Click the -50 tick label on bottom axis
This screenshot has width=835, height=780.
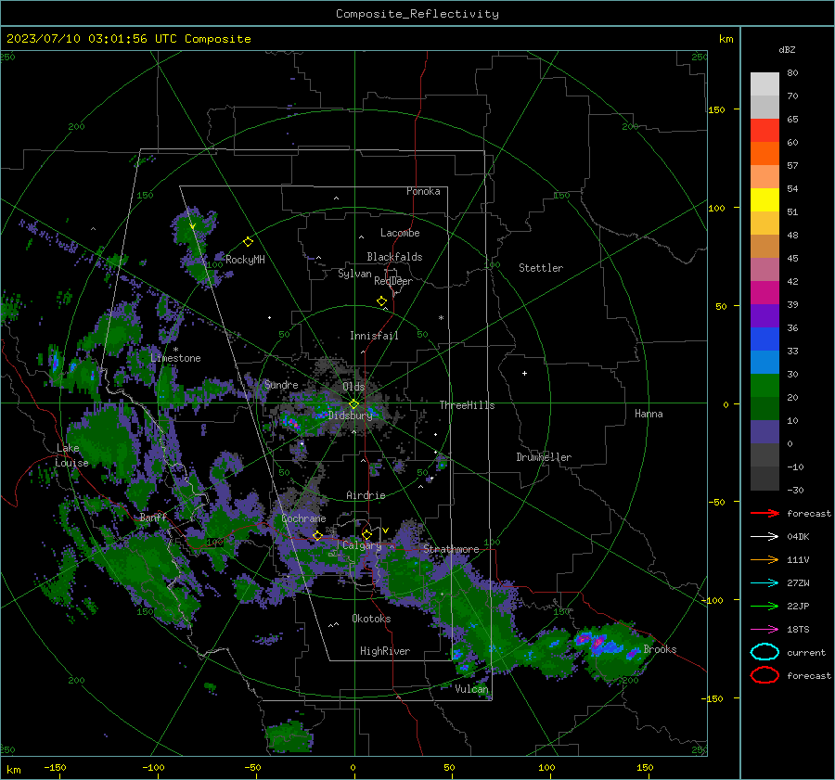coord(251,767)
